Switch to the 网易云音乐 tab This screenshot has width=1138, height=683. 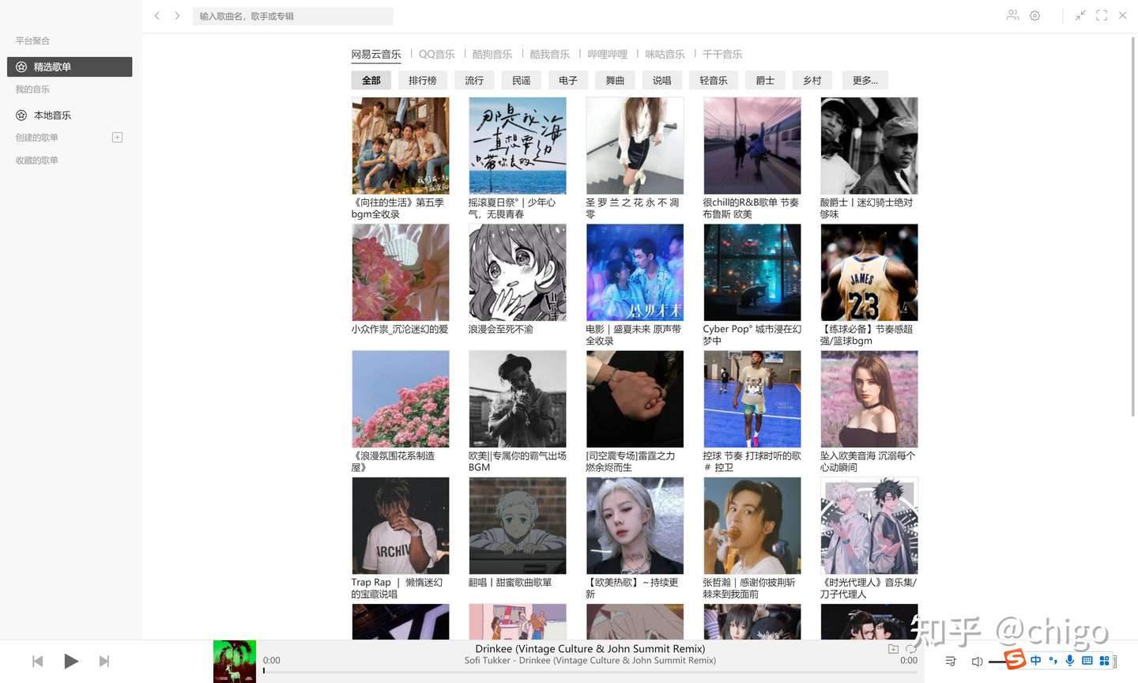[376, 55]
